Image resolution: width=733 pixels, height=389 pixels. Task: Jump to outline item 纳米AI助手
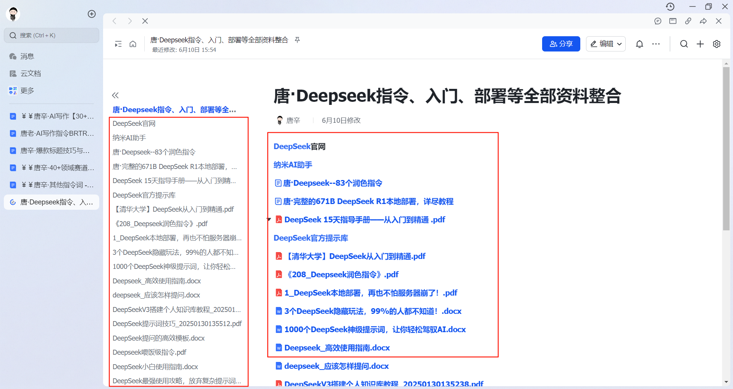point(129,138)
